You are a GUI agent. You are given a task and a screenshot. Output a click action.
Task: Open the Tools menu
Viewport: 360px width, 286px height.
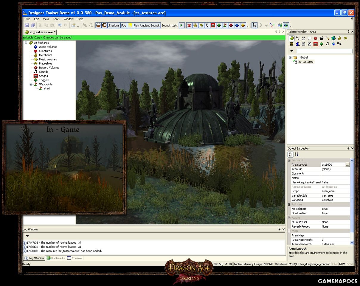56,19
